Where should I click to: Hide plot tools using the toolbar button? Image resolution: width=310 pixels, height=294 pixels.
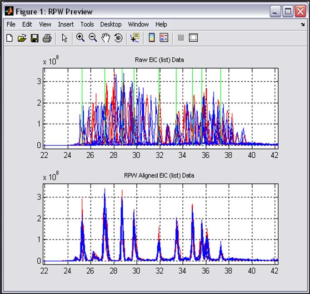[180, 39]
